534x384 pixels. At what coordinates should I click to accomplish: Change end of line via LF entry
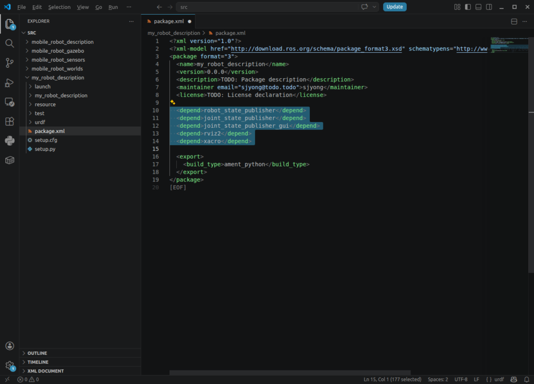click(477, 379)
